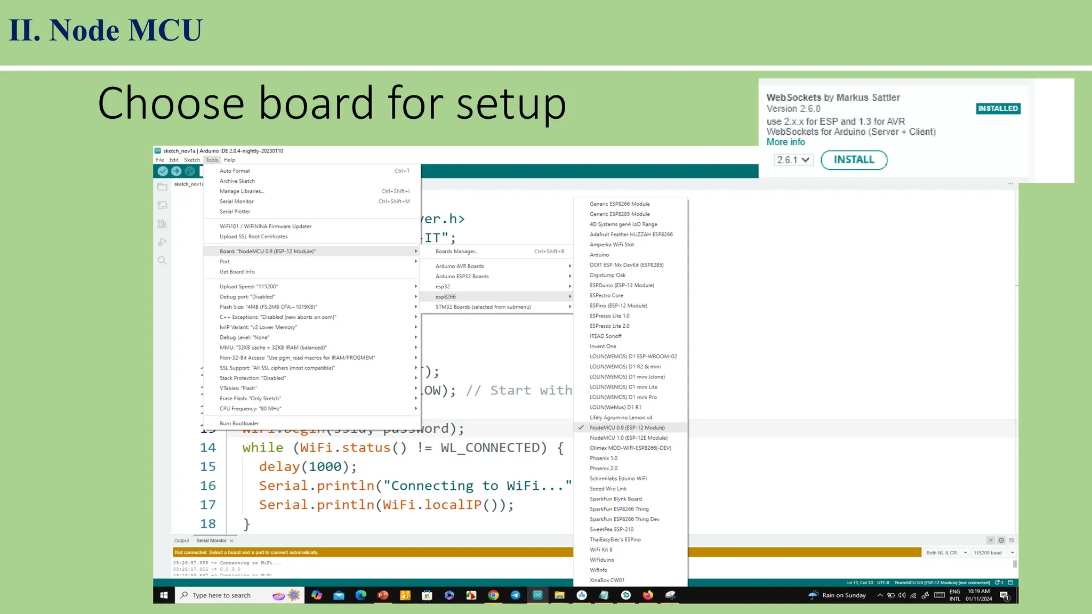Switch to the Output tab
1092x614 pixels.
[x=181, y=540]
